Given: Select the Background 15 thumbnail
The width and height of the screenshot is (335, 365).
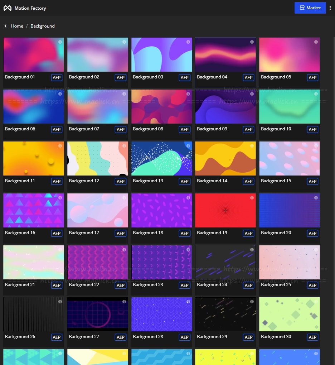Looking at the screenshot, I should (x=290, y=159).
